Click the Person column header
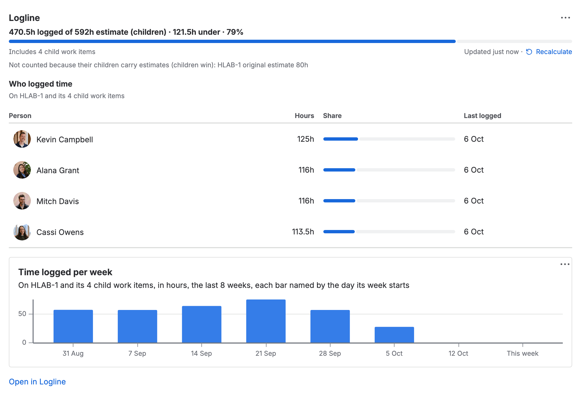Viewport: 581px width, 396px height. click(x=20, y=116)
